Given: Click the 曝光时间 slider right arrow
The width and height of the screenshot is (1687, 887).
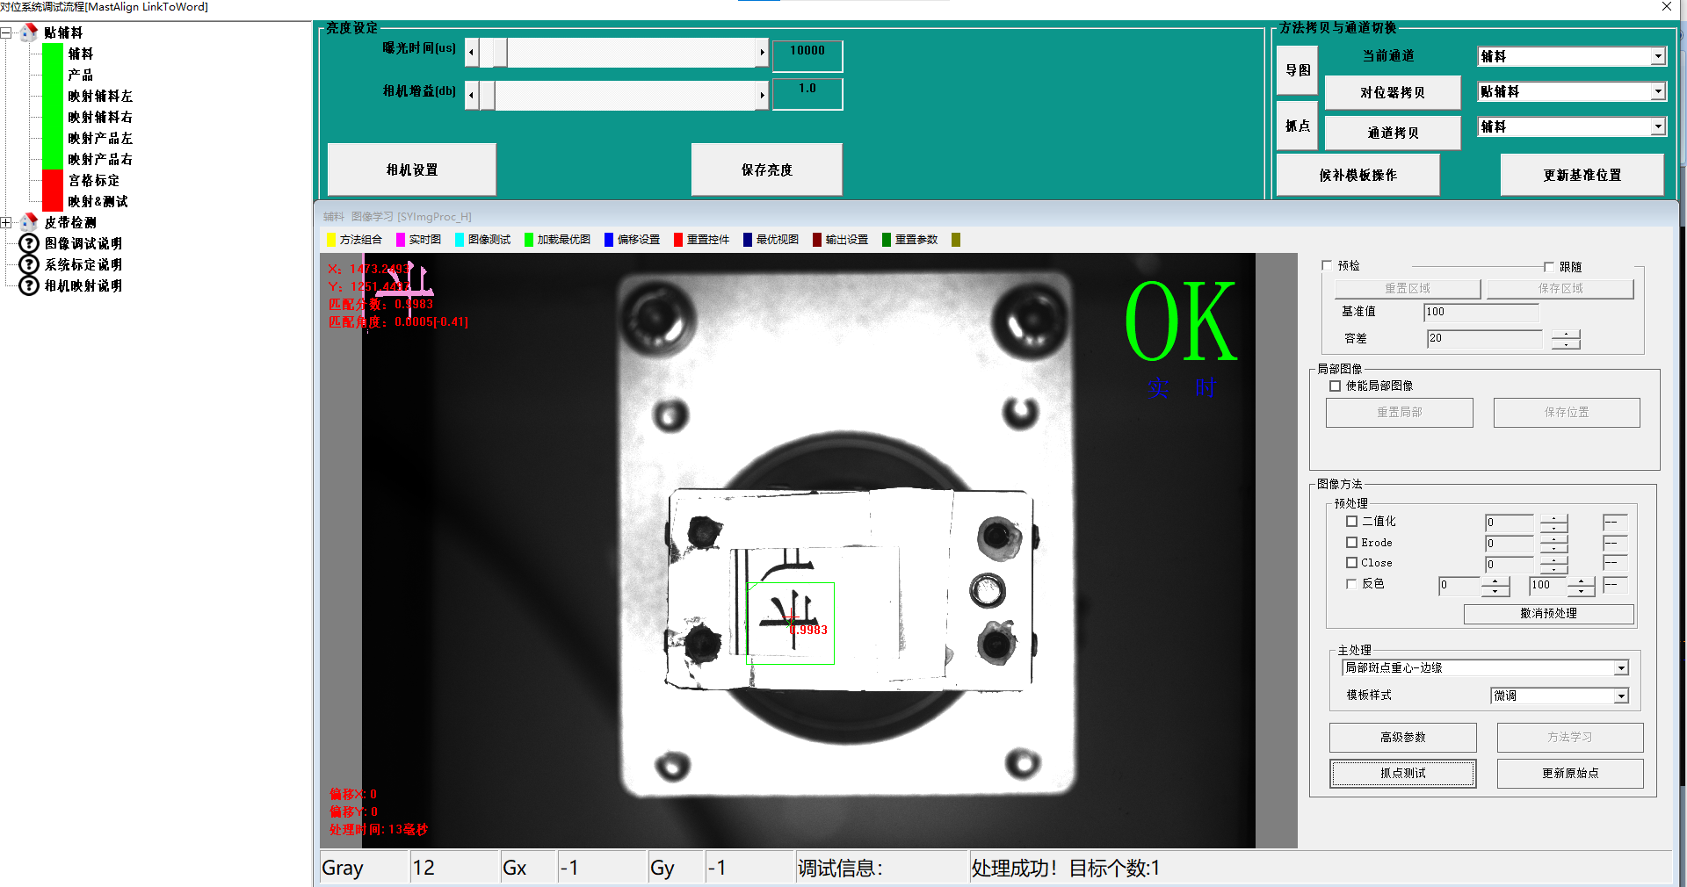Looking at the screenshot, I should 762,53.
